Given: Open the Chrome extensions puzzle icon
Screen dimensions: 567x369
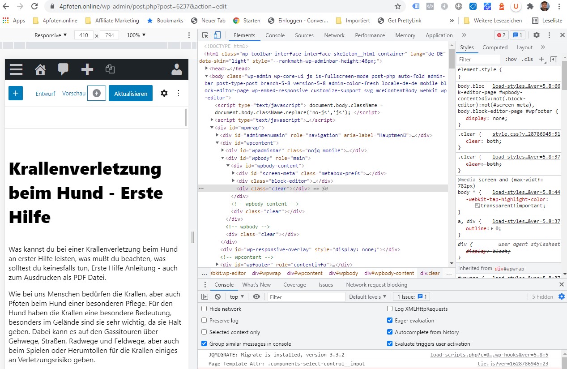Looking at the screenshot, I should [530, 7].
